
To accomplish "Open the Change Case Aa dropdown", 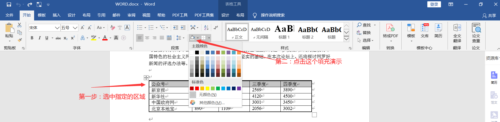I will [x=101, y=28].
